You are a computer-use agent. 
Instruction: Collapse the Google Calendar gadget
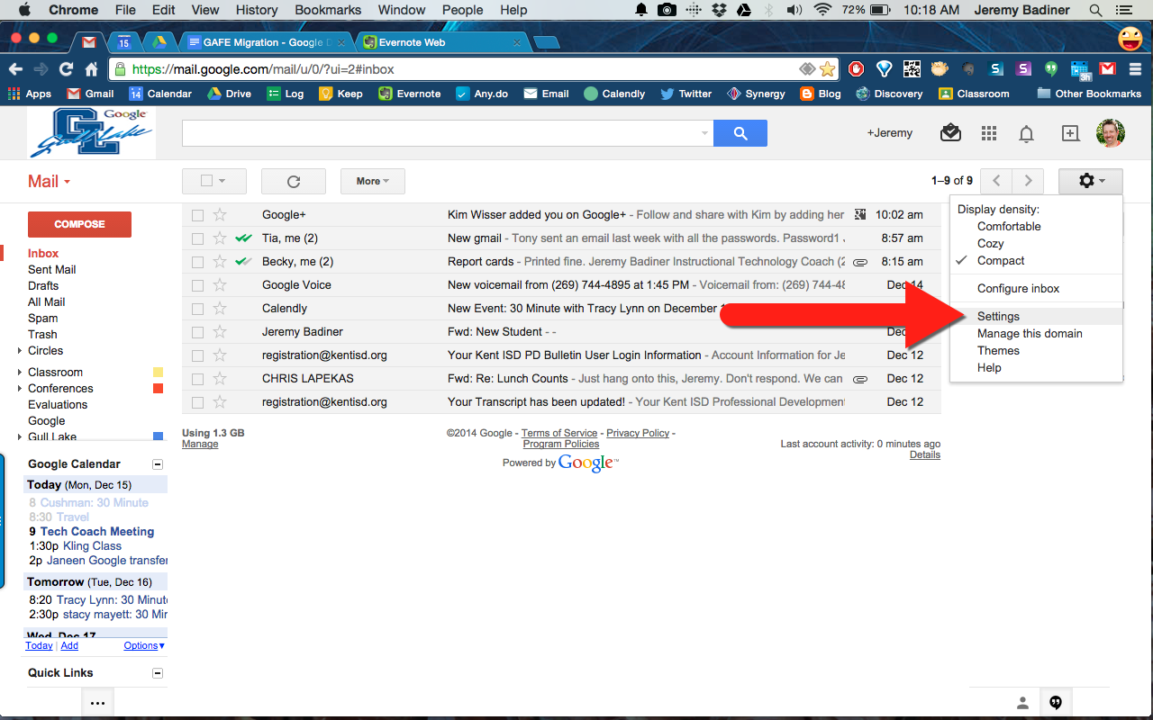point(158,464)
